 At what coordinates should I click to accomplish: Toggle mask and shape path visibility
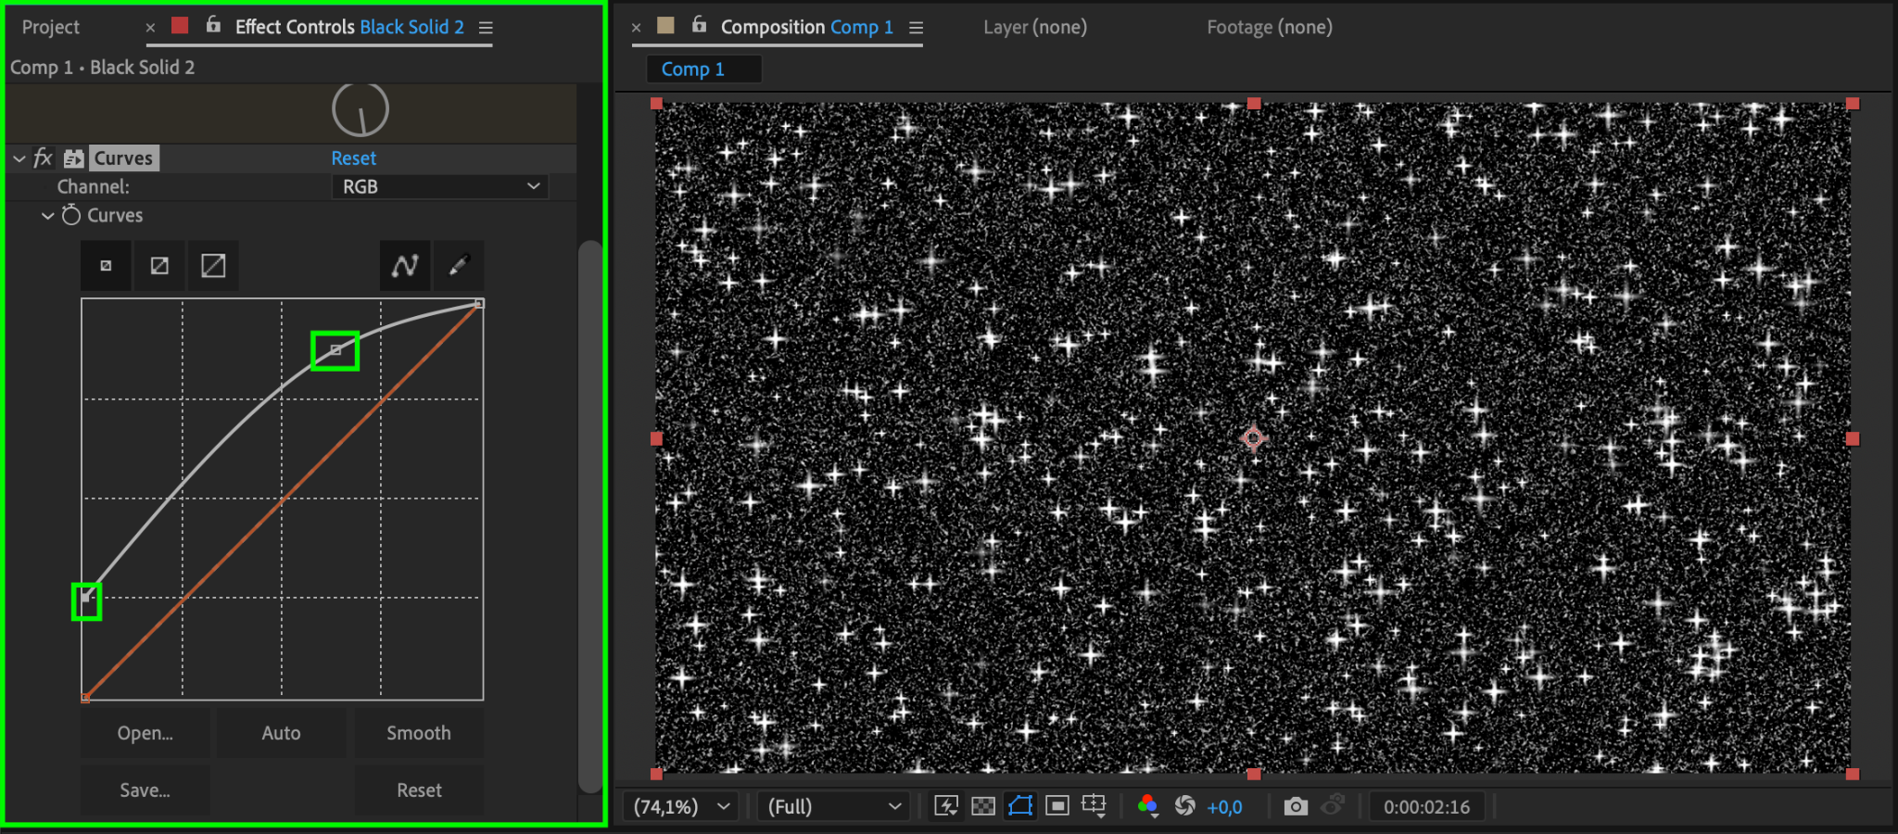pos(1020,806)
